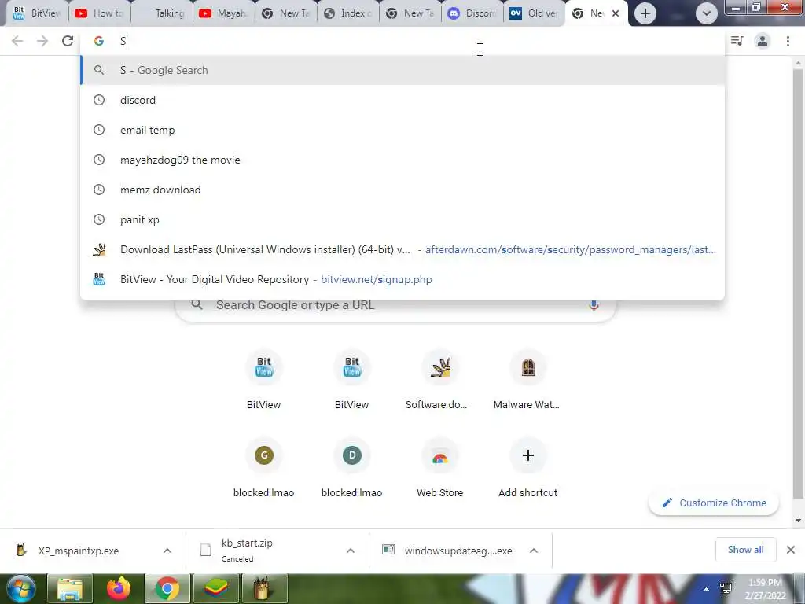
Task: Switch to the BitView tab
Action: 36,13
